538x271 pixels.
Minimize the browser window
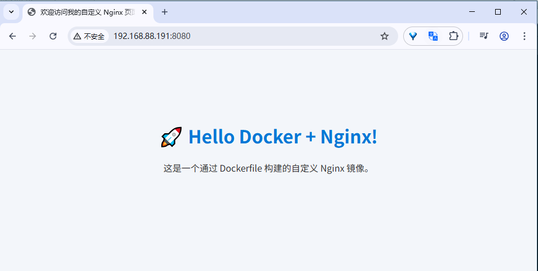472,12
